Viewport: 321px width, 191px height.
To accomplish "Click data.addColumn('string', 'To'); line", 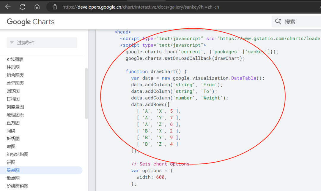I will coord(174,91).
